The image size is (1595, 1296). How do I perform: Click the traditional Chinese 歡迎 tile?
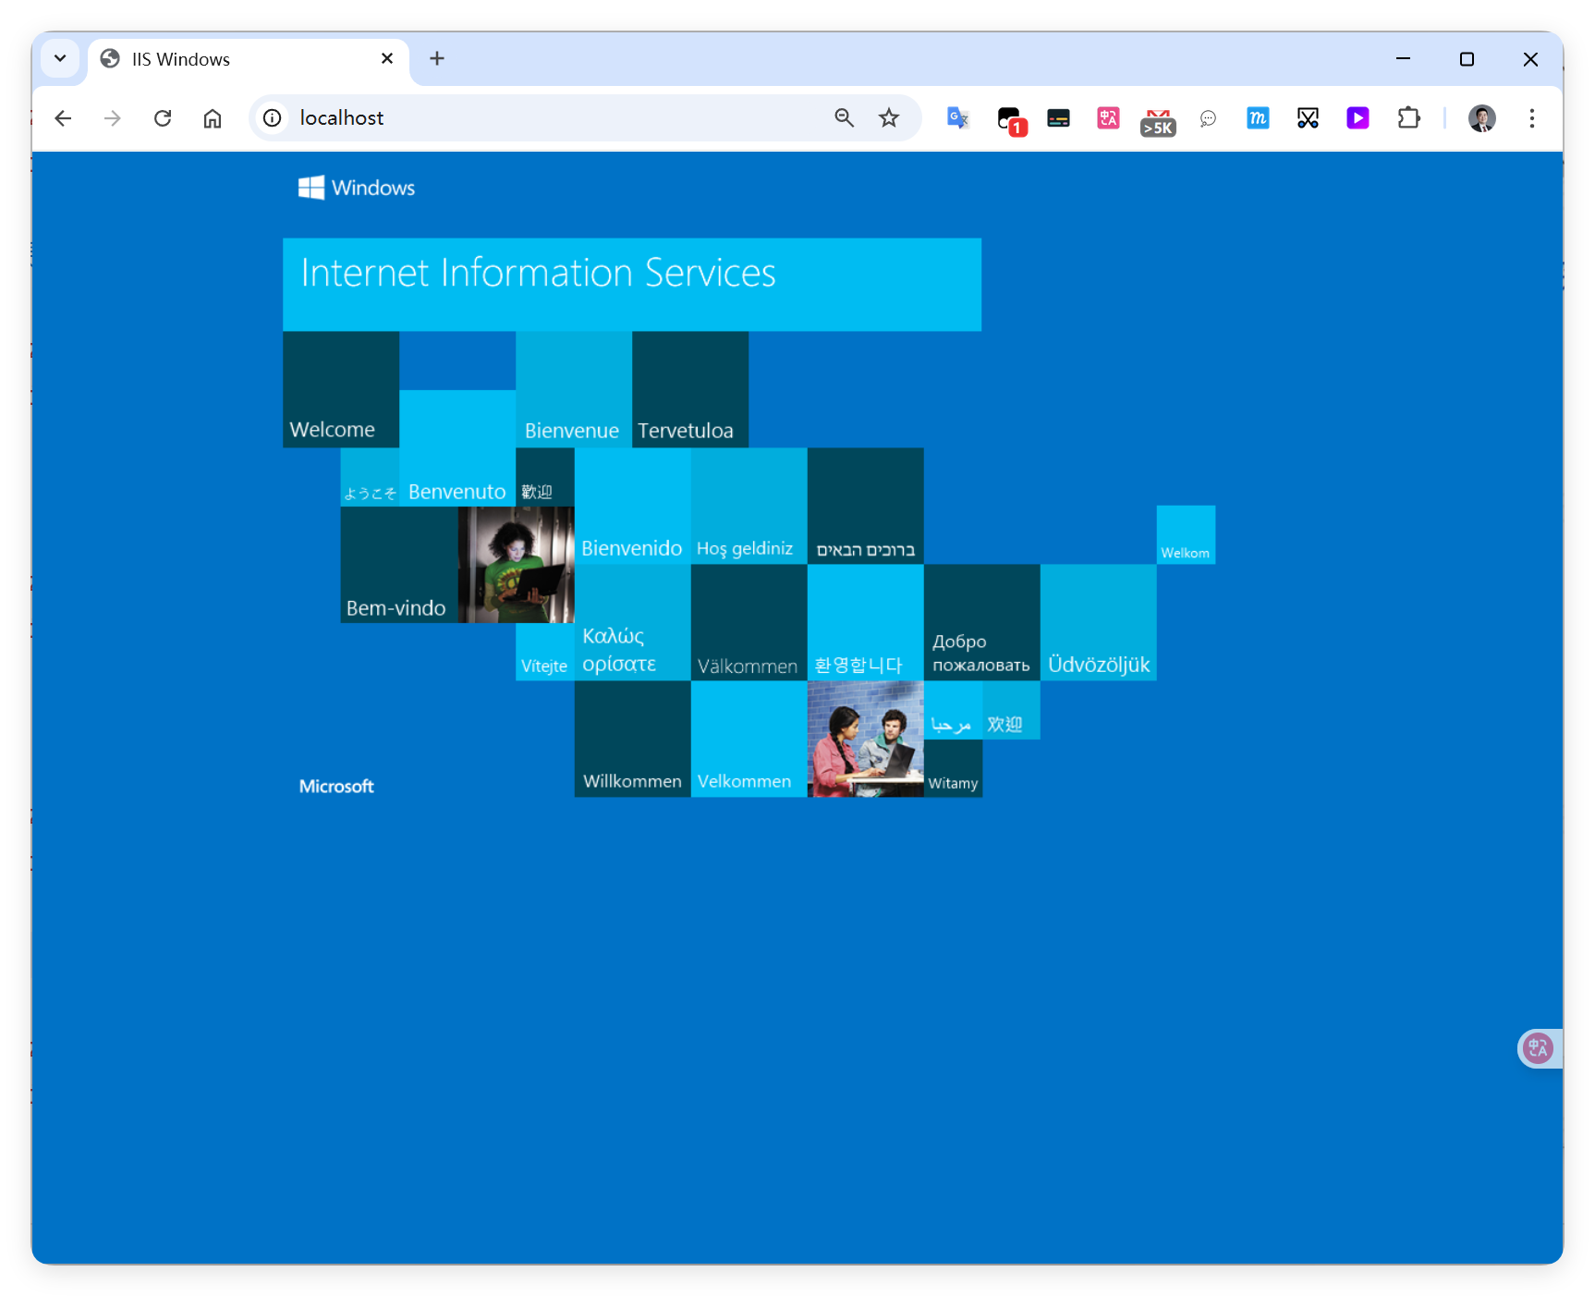(545, 477)
